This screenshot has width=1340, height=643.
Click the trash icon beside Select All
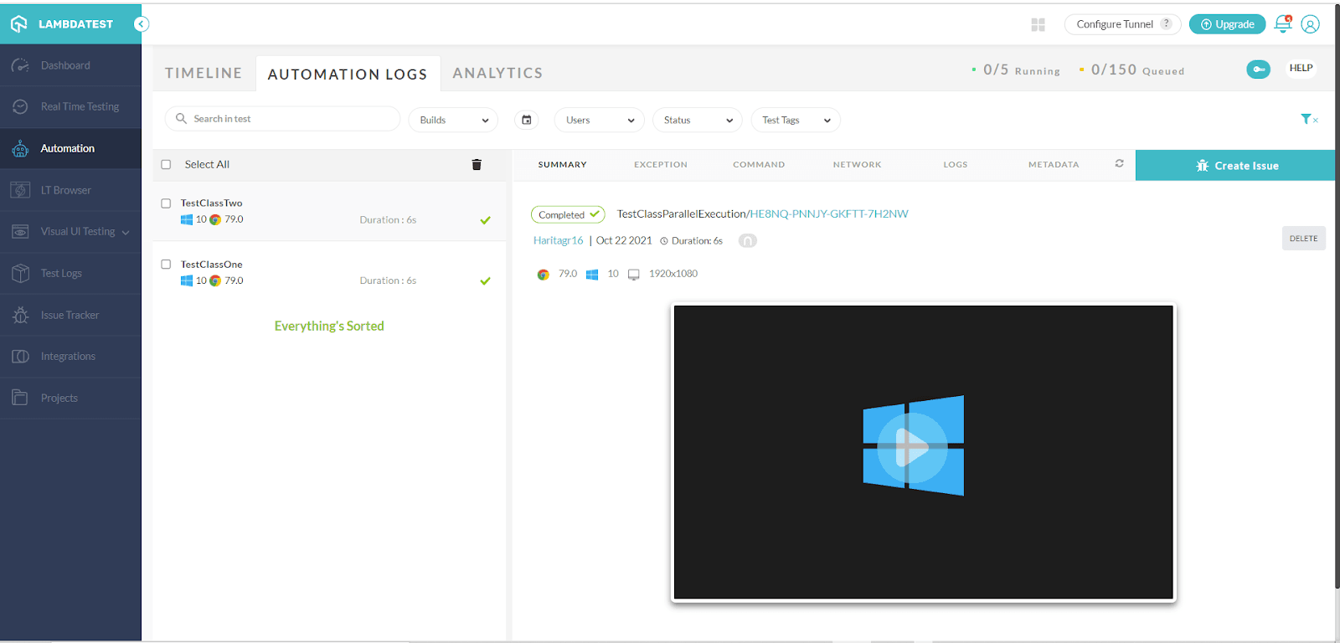click(477, 165)
